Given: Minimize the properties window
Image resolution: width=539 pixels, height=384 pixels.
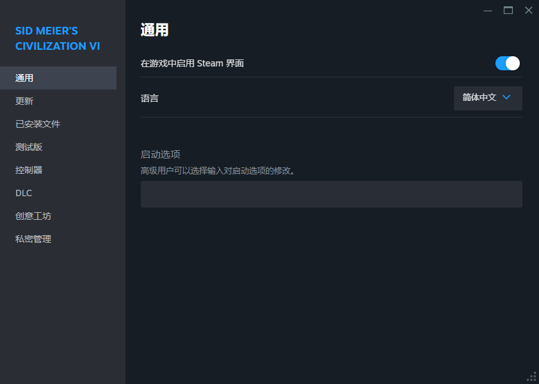Looking at the screenshot, I should (x=487, y=11).
